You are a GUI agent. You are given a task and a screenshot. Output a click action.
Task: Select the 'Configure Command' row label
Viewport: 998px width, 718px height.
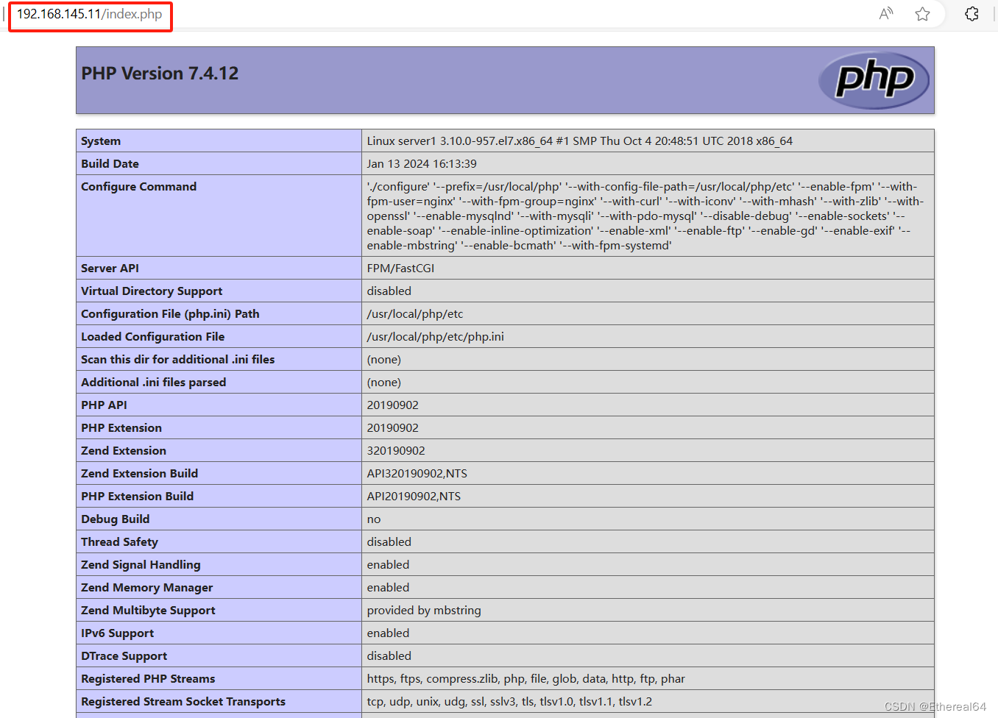tap(138, 187)
